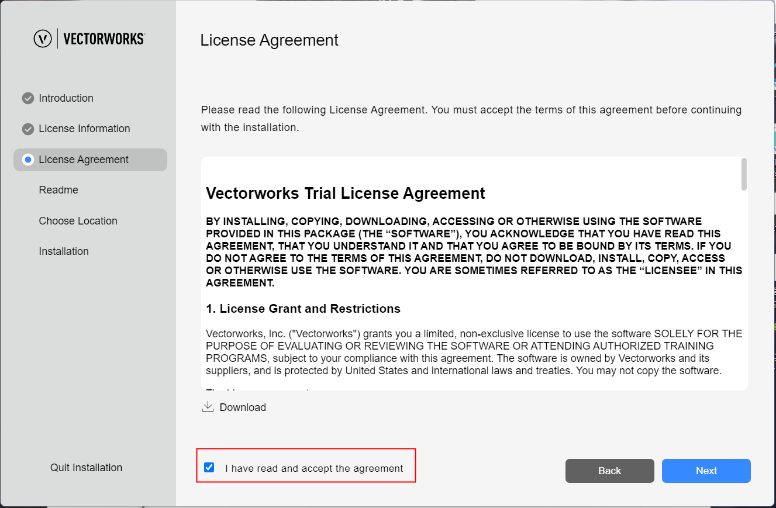Image resolution: width=776 pixels, height=508 pixels.
Task: Click the 'I have read and accept' label
Action: coord(314,468)
